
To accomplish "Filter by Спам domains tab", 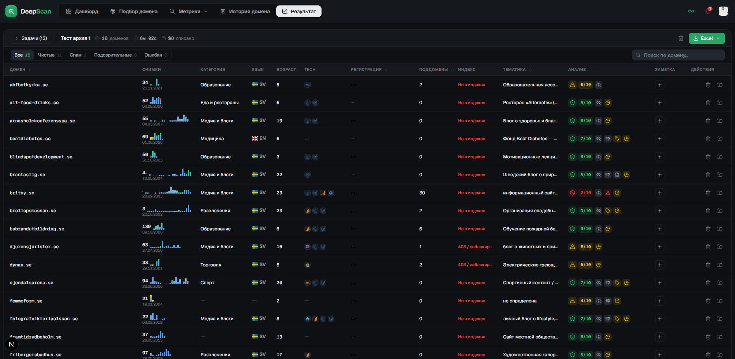I will [x=78, y=55].
